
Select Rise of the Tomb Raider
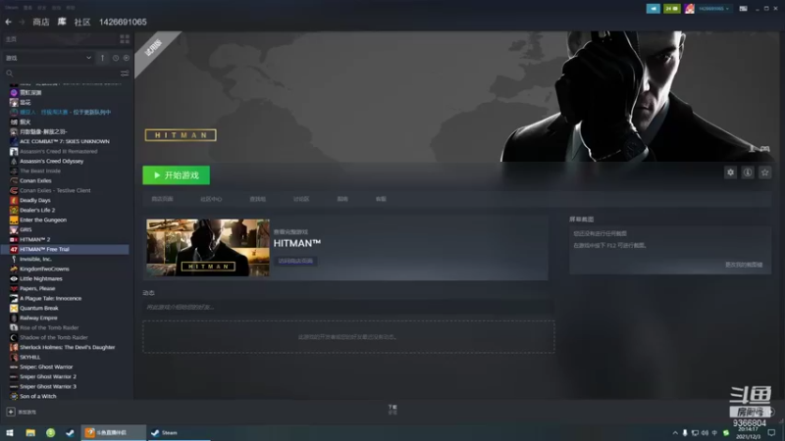click(x=49, y=327)
